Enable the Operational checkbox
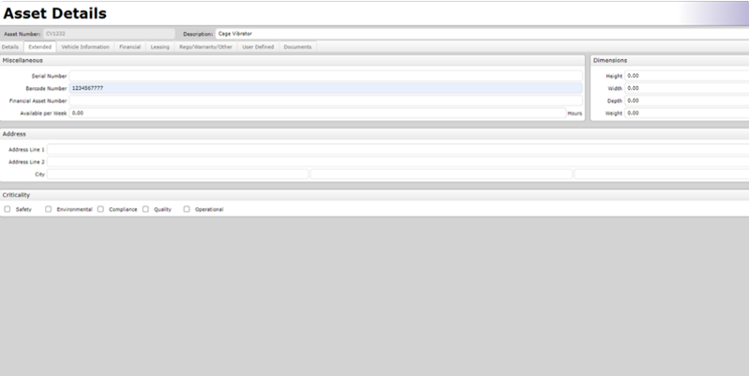This screenshot has width=749, height=376. [187, 209]
